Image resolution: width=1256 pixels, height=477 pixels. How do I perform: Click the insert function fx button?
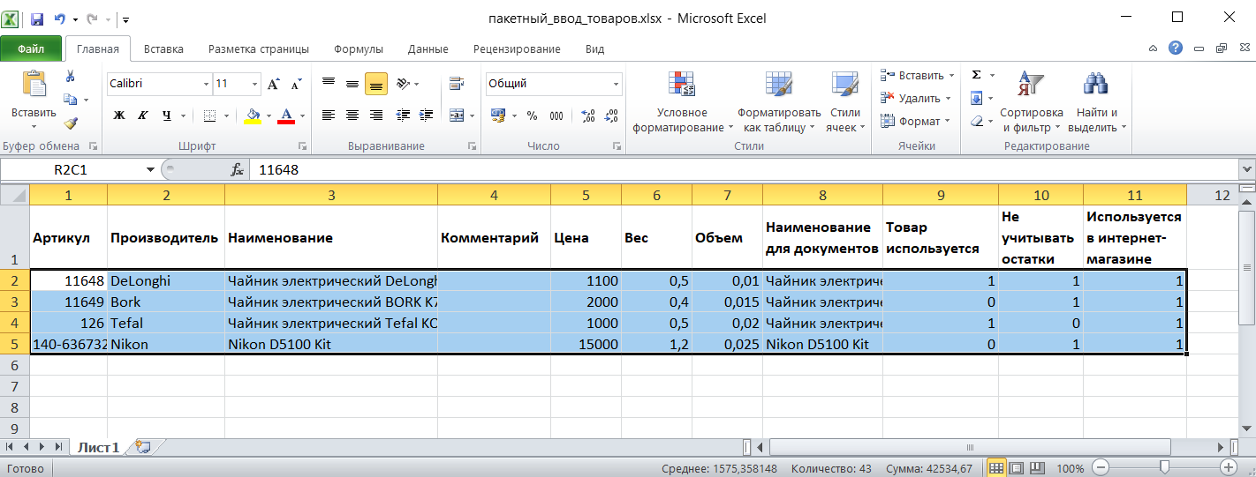tap(237, 169)
